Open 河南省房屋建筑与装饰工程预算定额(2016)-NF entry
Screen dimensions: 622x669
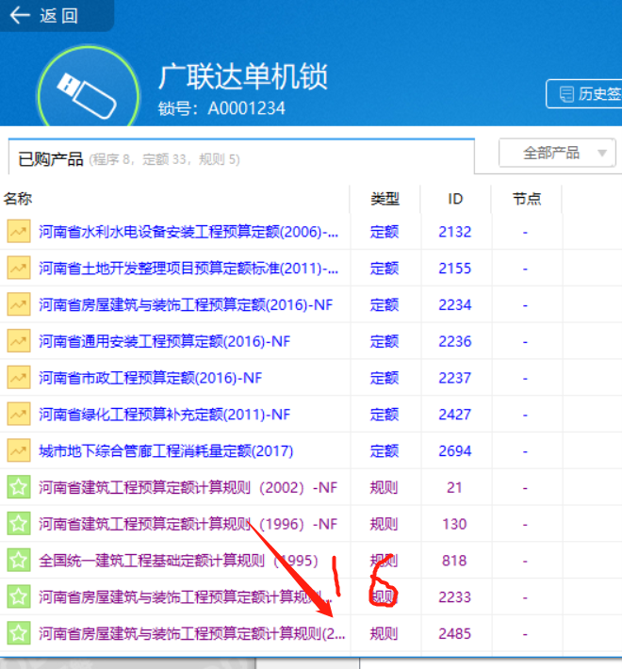tap(186, 305)
